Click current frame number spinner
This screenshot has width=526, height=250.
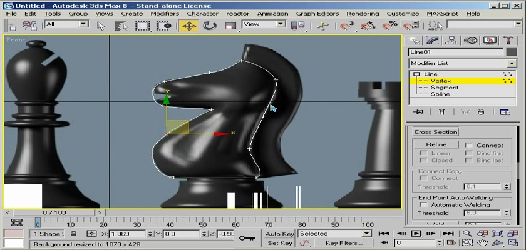[440, 243]
